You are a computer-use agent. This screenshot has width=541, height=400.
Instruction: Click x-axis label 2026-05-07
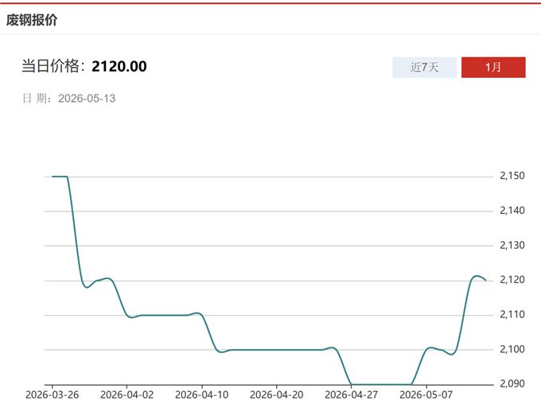[426, 394]
